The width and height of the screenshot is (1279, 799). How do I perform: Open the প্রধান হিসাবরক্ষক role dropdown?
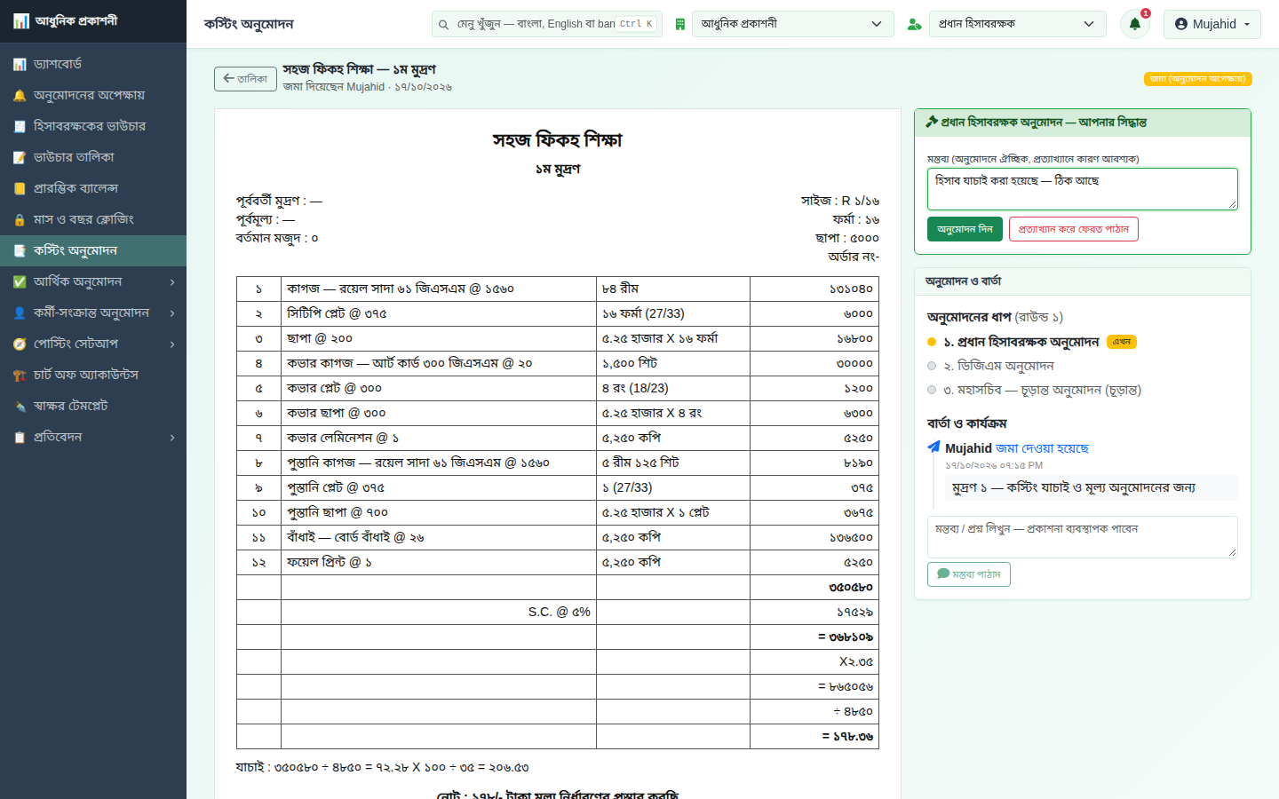click(x=1018, y=24)
